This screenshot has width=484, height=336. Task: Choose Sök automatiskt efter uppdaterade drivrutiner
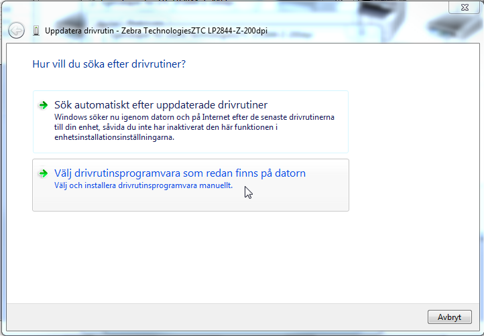point(190,122)
